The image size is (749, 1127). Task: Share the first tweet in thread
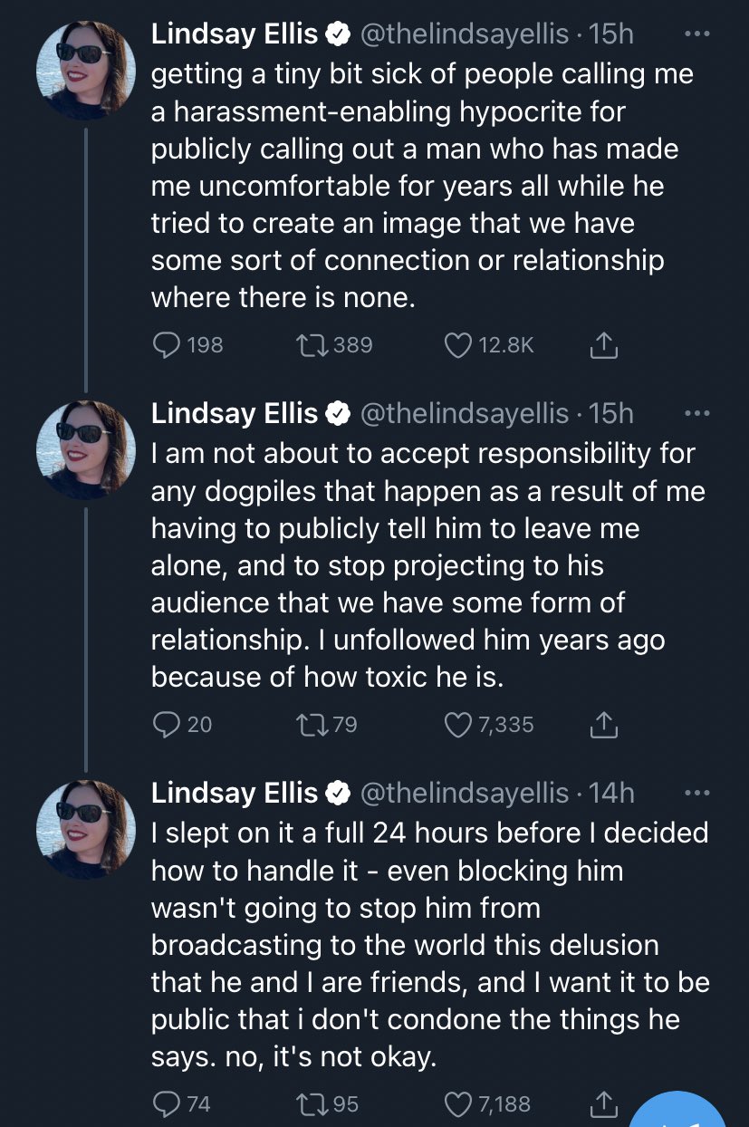604,344
